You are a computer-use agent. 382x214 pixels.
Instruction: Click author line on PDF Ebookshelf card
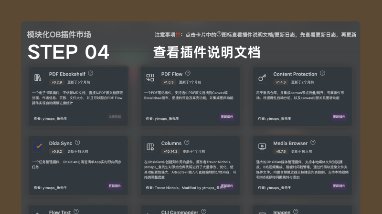tap(50, 118)
